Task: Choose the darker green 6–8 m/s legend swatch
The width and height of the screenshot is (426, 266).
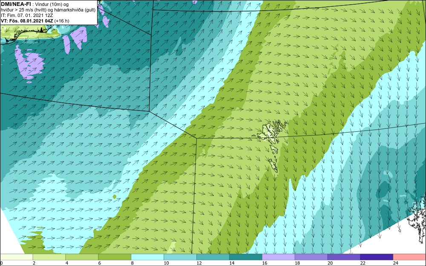Action: pos(115,257)
